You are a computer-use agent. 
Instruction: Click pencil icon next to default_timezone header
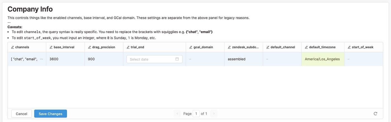coord(306,47)
